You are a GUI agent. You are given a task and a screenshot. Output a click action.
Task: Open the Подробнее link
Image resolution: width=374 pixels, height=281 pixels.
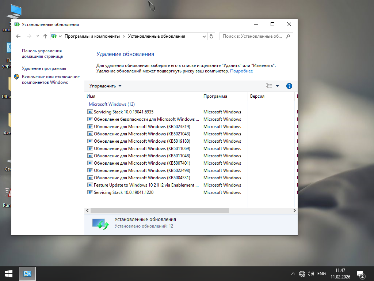pyautogui.click(x=241, y=71)
